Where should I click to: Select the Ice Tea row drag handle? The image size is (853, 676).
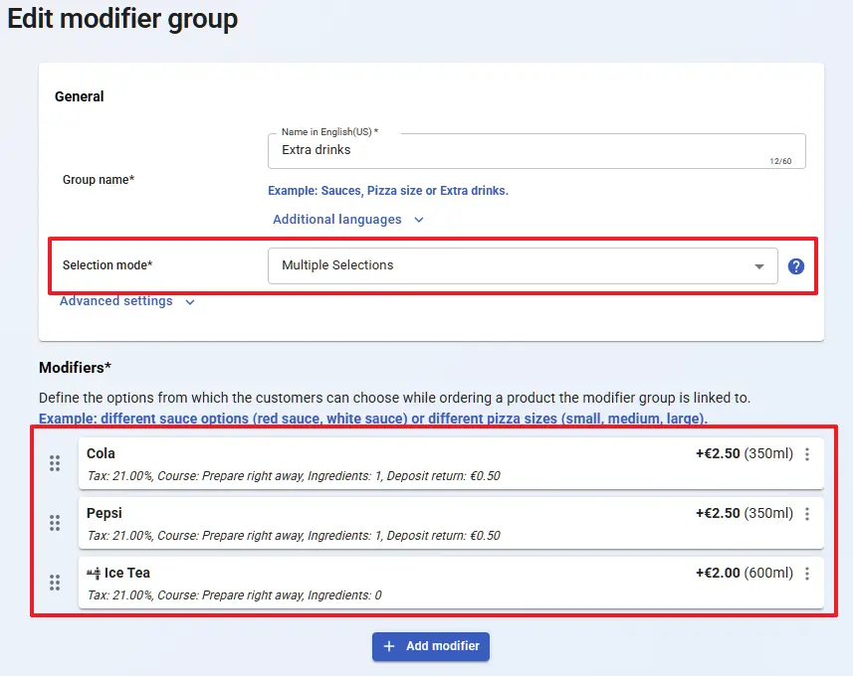pyautogui.click(x=55, y=583)
